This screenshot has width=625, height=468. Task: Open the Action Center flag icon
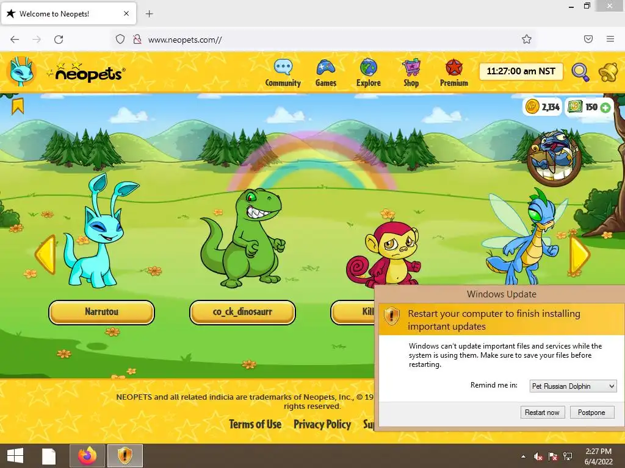click(553, 456)
